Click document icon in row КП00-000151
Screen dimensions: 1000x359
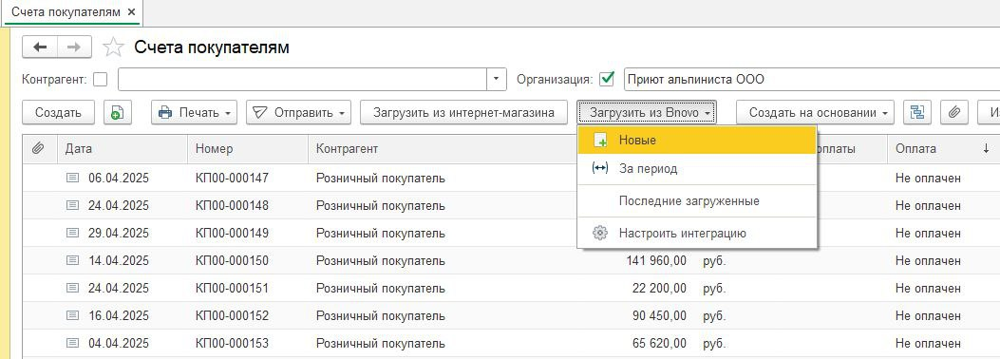(x=73, y=288)
